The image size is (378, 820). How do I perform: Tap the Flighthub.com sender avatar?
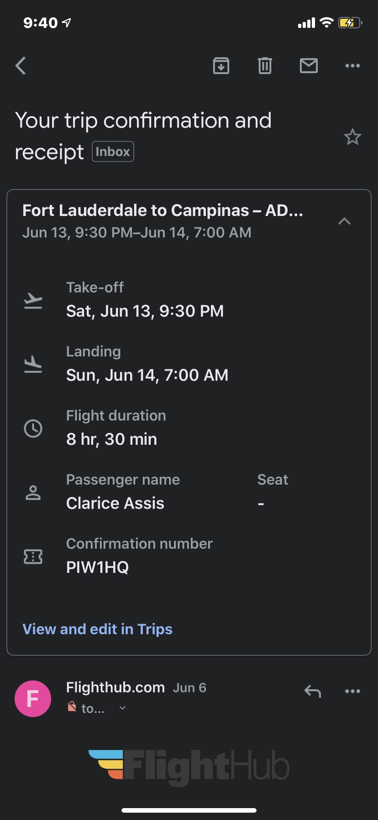click(33, 698)
